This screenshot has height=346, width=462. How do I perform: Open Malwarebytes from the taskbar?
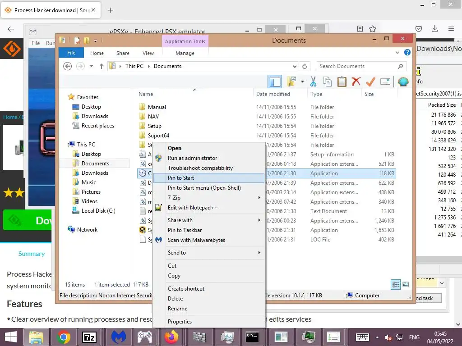119,337
